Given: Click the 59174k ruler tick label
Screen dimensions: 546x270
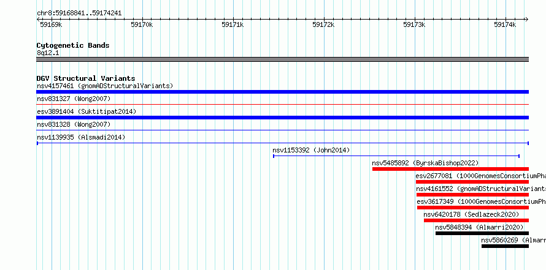Looking at the screenshot, I should (x=506, y=24).
